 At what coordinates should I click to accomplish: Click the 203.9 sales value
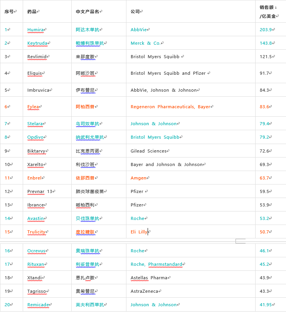click(x=266, y=30)
